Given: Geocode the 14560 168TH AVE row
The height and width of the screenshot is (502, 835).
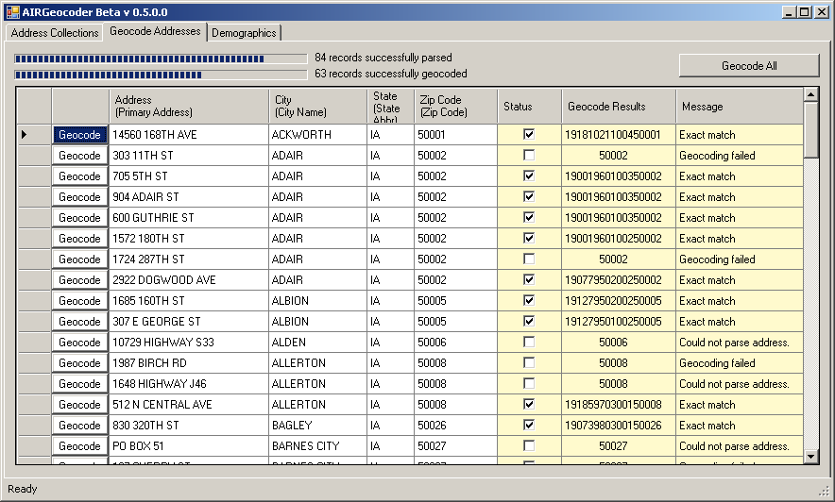Looking at the screenshot, I should point(79,135).
